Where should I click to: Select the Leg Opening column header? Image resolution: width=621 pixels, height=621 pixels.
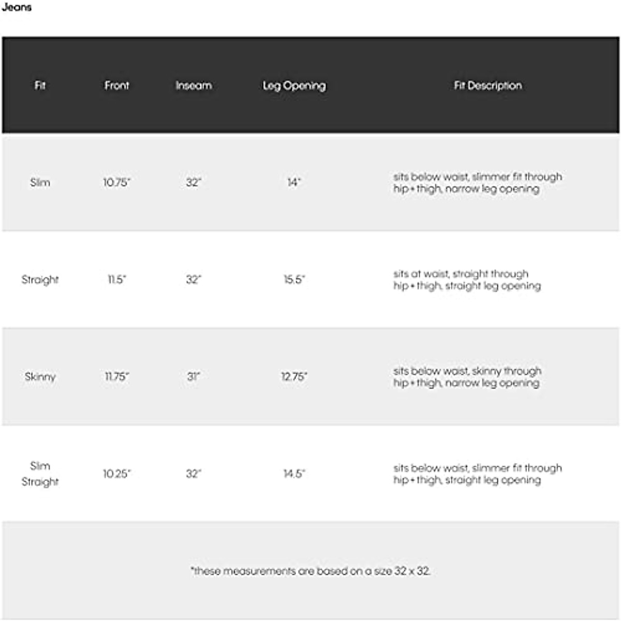(294, 85)
